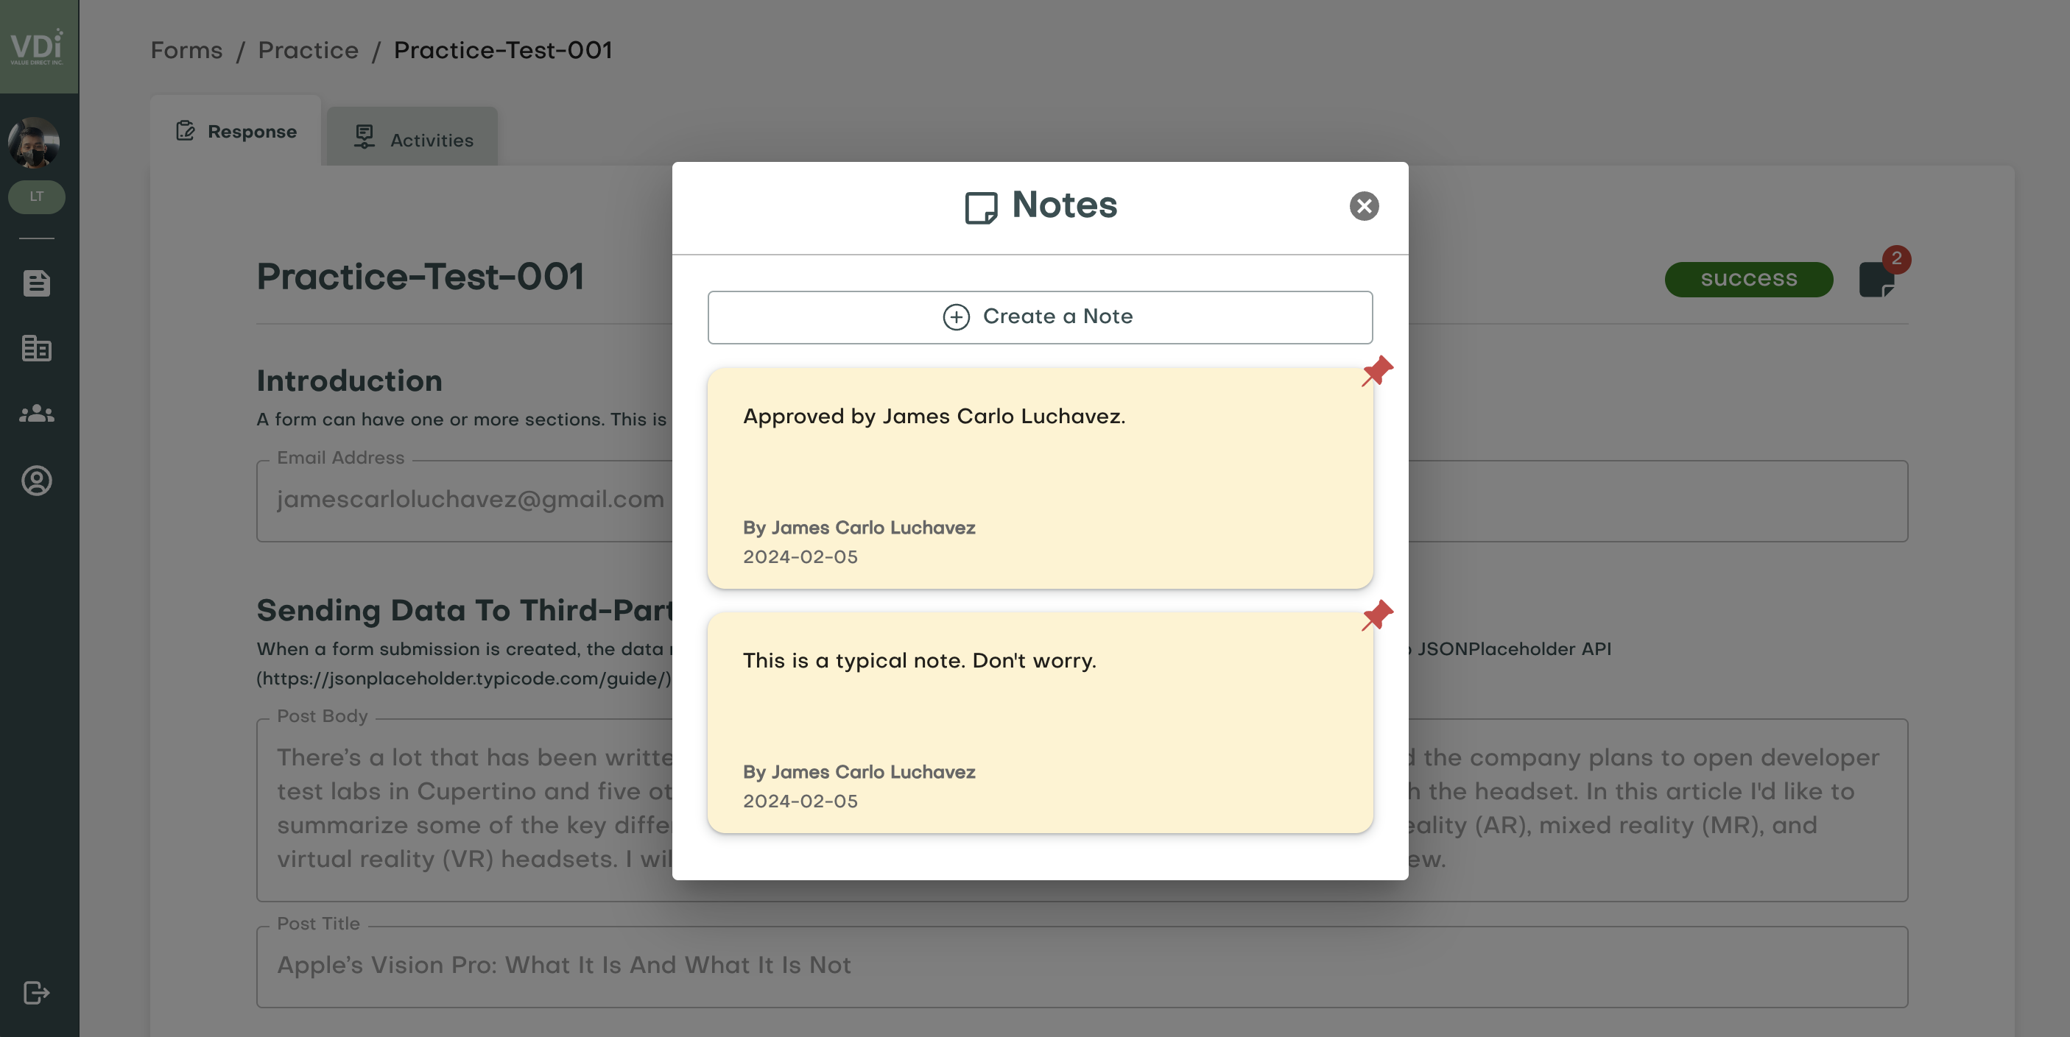2070x1037 pixels.
Task: Click the success status badge
Action: pyautogui.click(x=1749, y=279)
